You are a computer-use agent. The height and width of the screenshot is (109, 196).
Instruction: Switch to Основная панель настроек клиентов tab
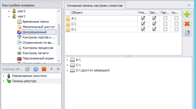coord(95,6)
